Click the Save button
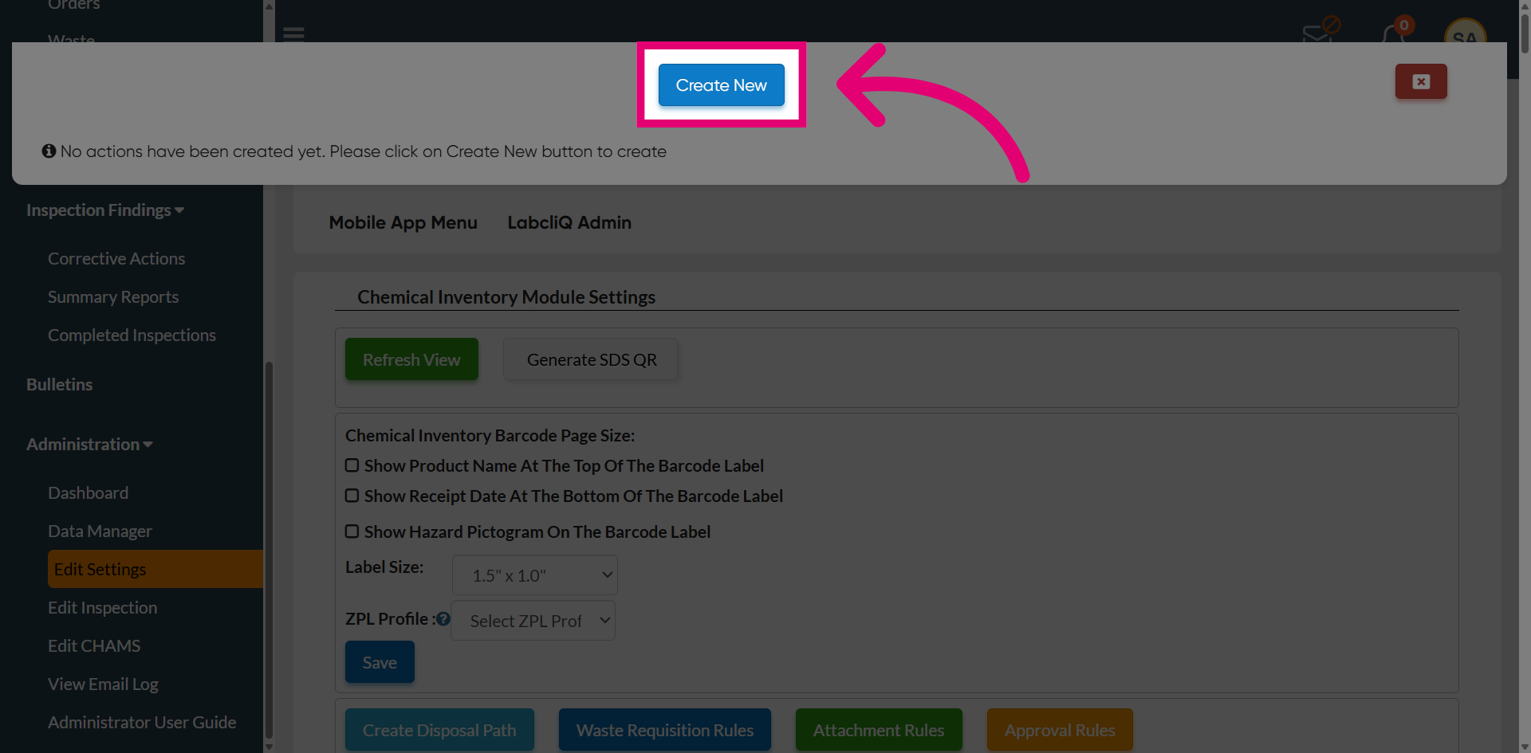The height and width of the screenshot is (753, 1531). point(380,662)
